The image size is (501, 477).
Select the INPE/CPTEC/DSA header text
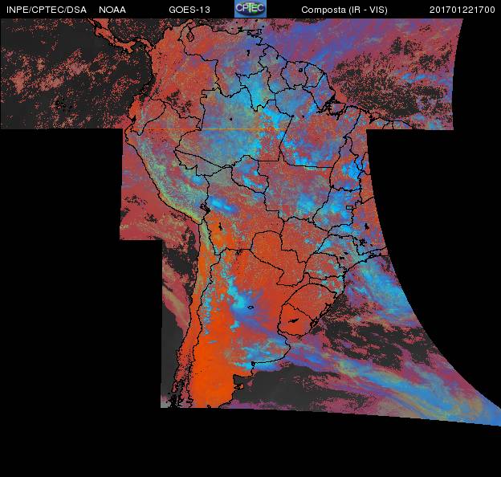coord(47,10)
